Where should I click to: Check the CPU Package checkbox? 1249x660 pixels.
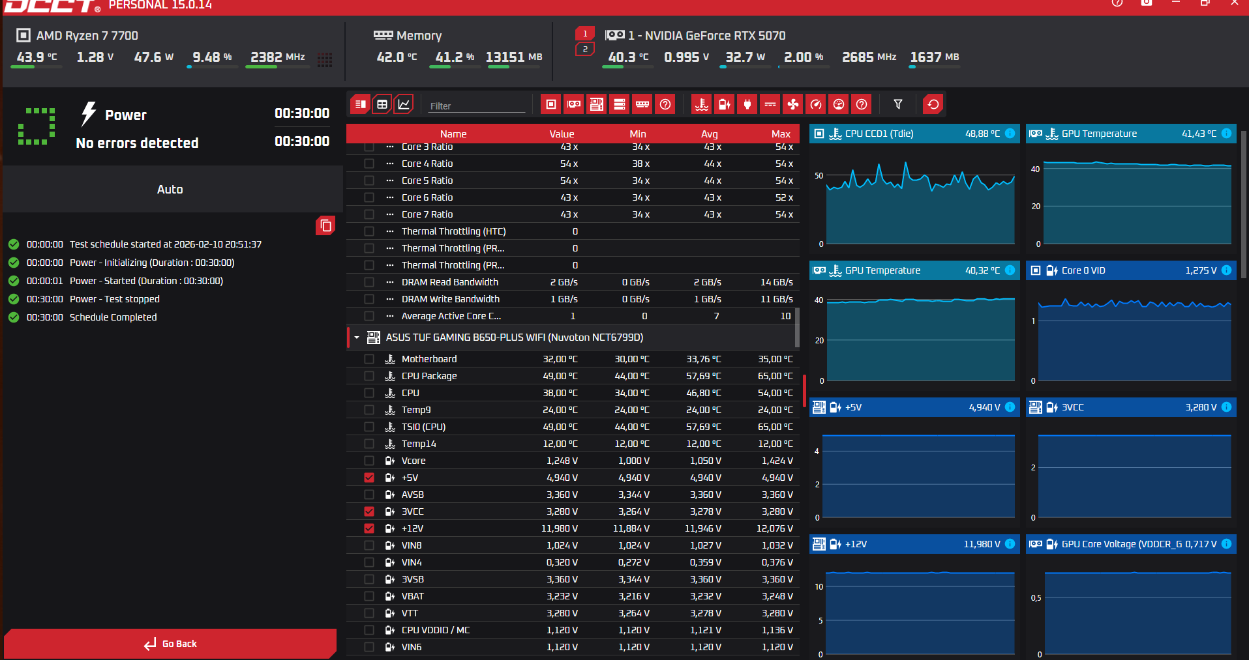[x=369, y=376]
